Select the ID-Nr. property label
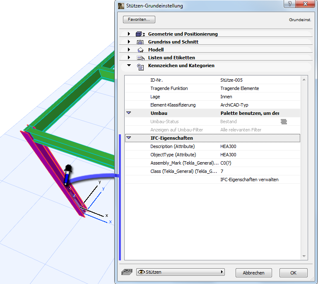Screen dimensions: 318x284 pos(157,80)
